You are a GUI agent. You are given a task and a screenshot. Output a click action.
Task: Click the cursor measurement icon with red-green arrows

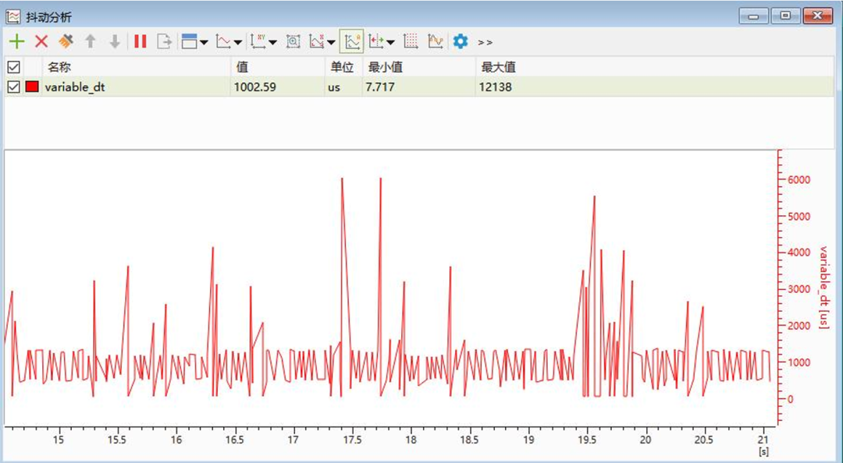click(376, 41)
